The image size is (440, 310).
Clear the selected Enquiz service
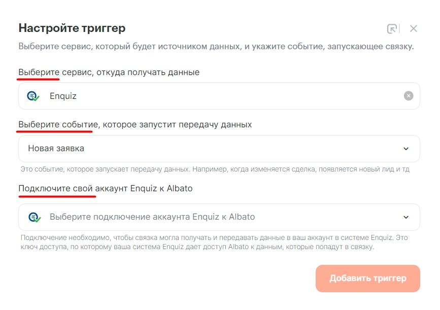point(409,96)
